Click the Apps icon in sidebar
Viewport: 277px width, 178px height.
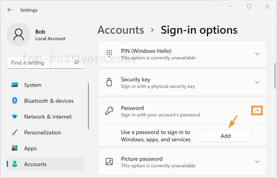click(14, 148)
